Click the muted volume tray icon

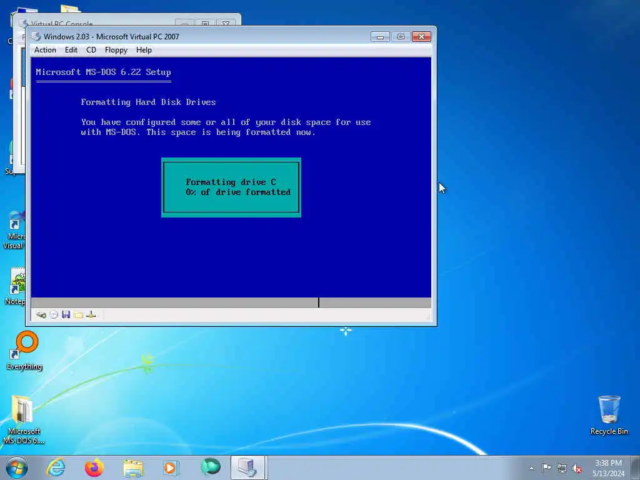577,468
